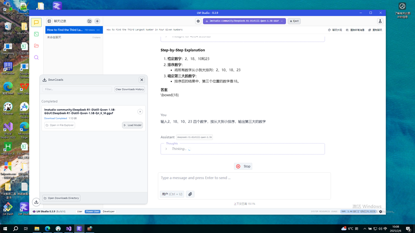Viewport: 415px width, 233px height.
Task: Click 清除所有消息 clear all messages
Action: [x=355, y=30]
